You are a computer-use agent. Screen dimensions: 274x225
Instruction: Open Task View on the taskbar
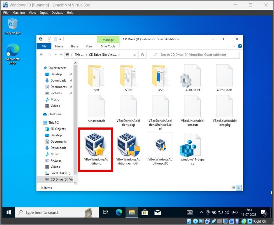(x=106, y=212)
